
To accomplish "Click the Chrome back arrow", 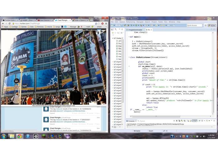I will (x=3, y=24).
